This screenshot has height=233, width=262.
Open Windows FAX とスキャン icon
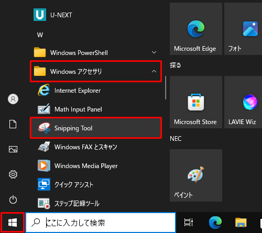pos(44,147)
